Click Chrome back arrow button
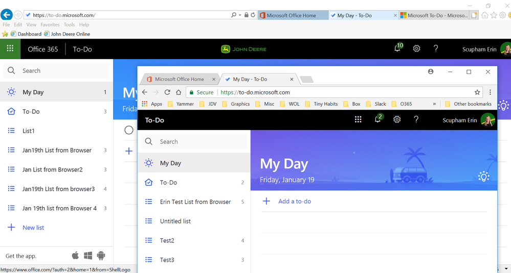The width and height of the screenshot is (511, 273). click(x=145, y=92)
